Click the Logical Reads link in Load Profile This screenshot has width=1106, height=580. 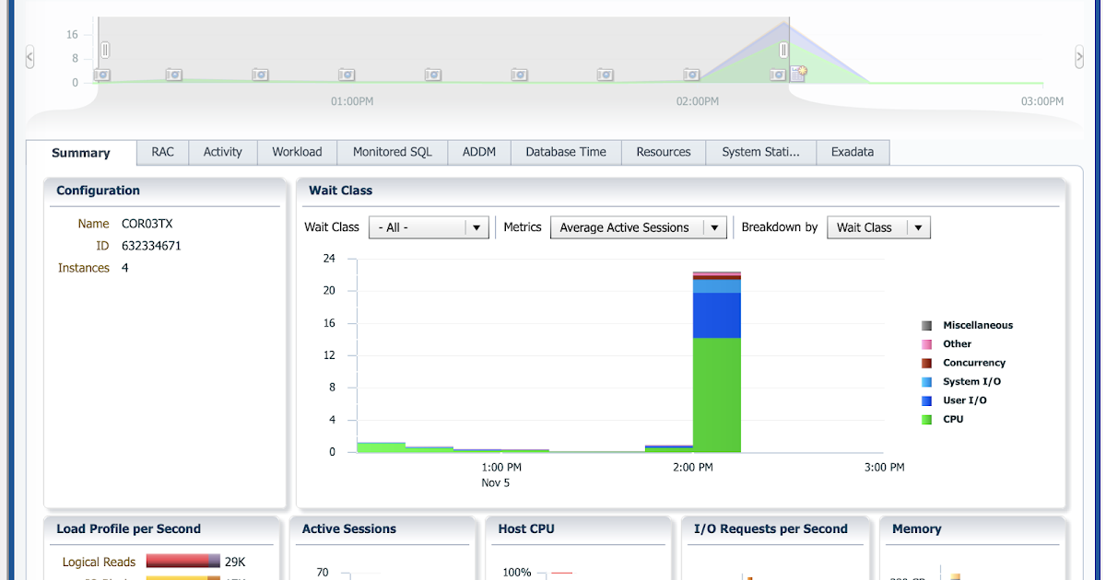coord(98,561)
